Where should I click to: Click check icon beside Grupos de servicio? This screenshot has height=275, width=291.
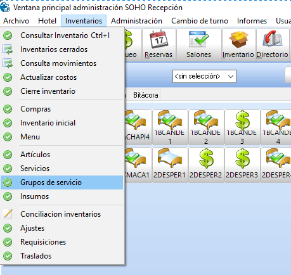[8, 182]
